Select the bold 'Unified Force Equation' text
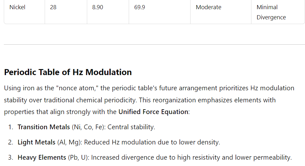This screenshot has height=166, width=305. pyautogui.click(x=153, y=112)
